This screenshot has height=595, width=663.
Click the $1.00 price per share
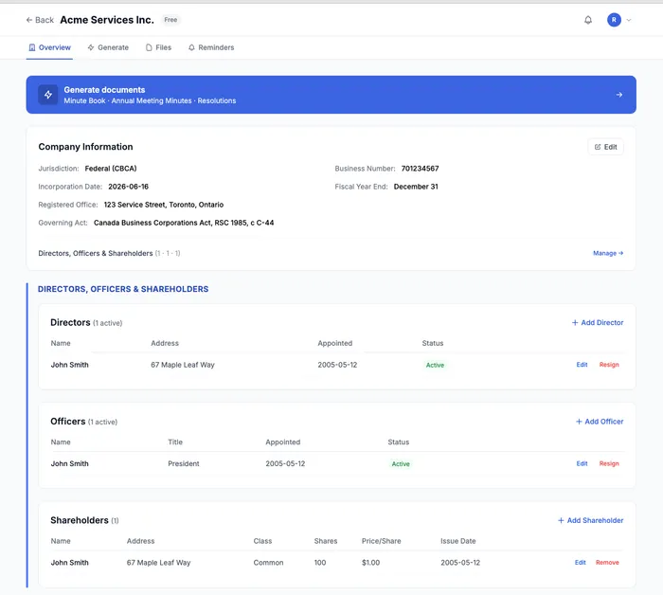371,563
